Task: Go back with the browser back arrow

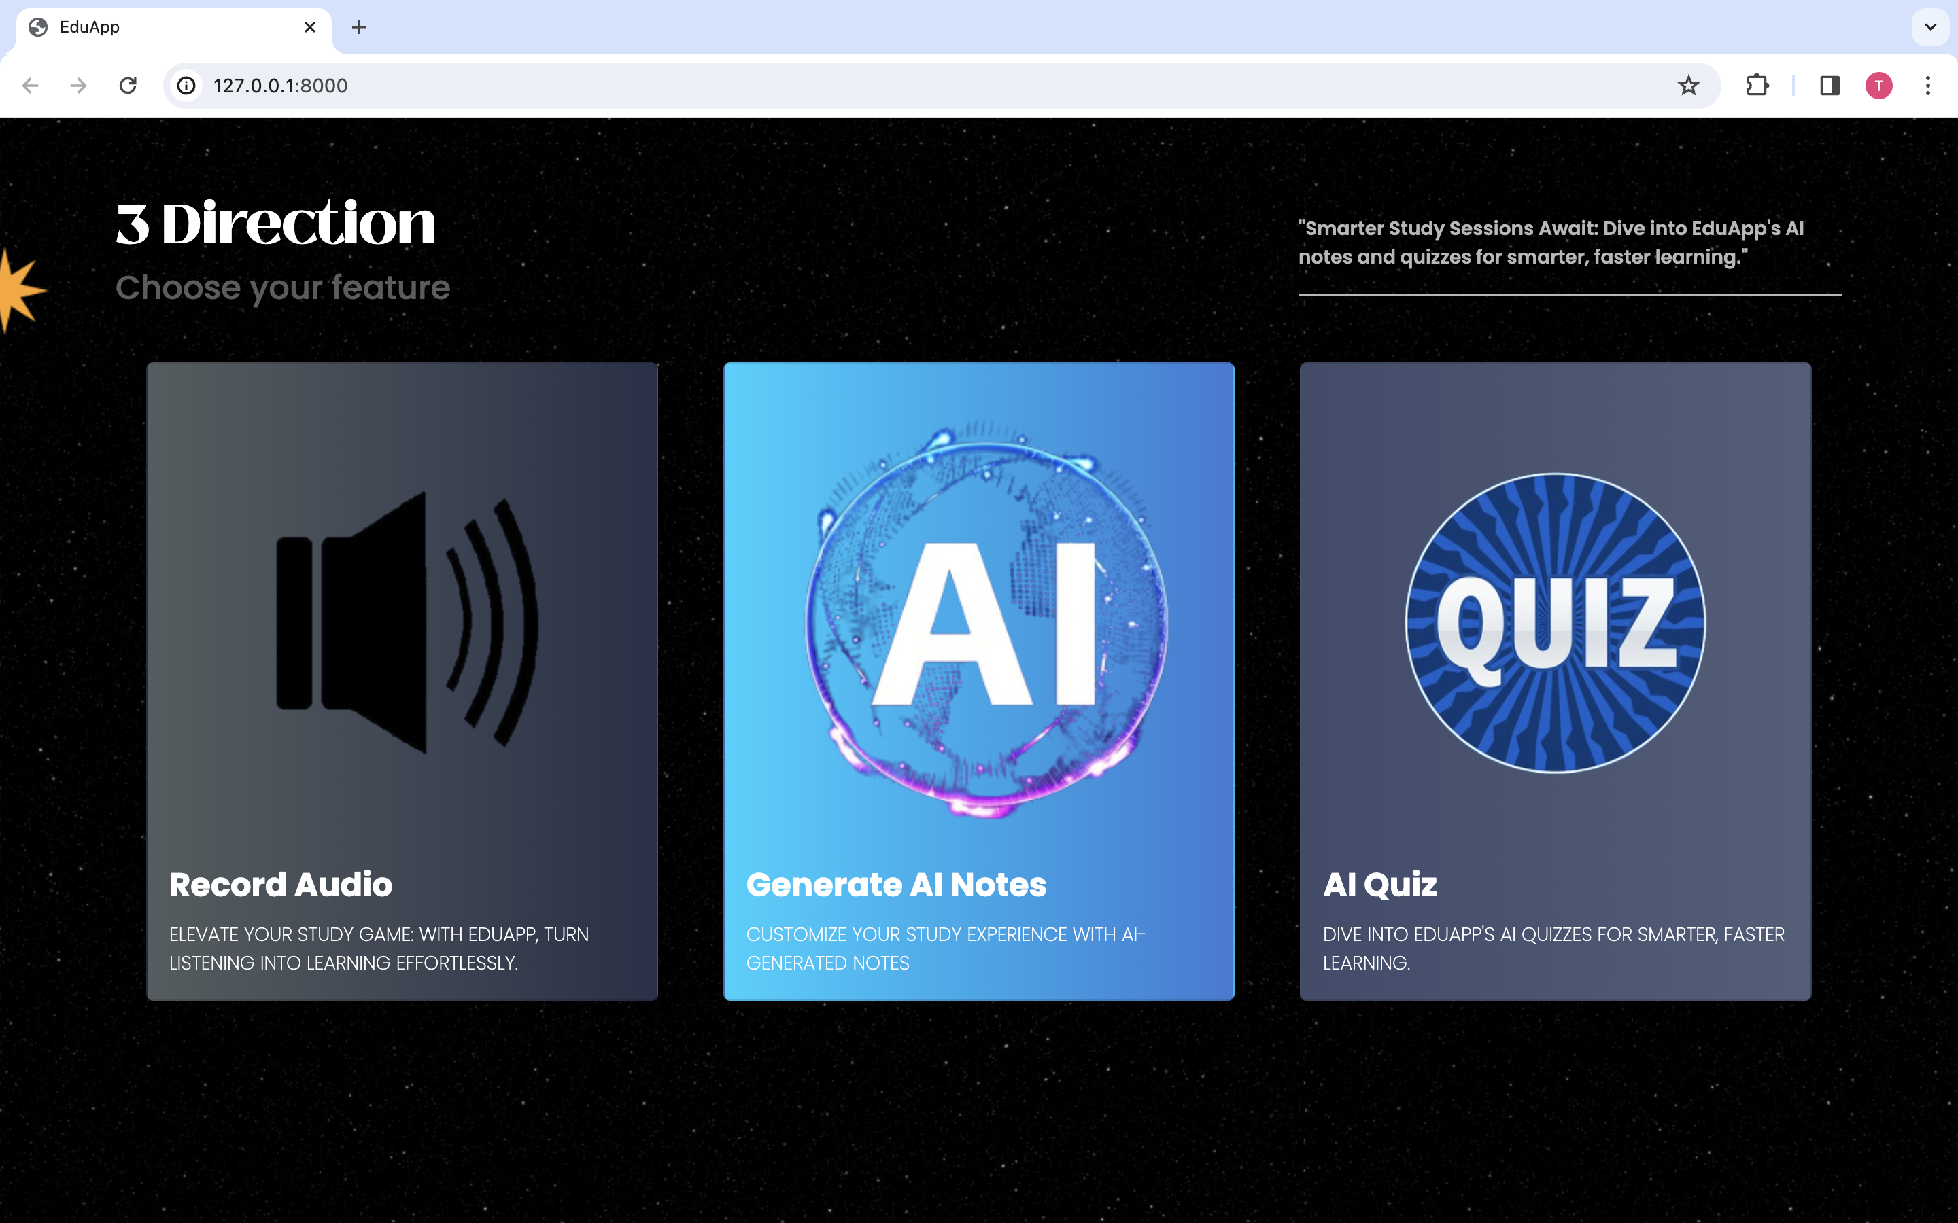Action: [x=31, y=86]
